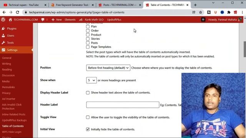Image resolution: width=246 pixels, height=138 pixels.
Task: Go to Reading settings
Action: click(7, 69)
